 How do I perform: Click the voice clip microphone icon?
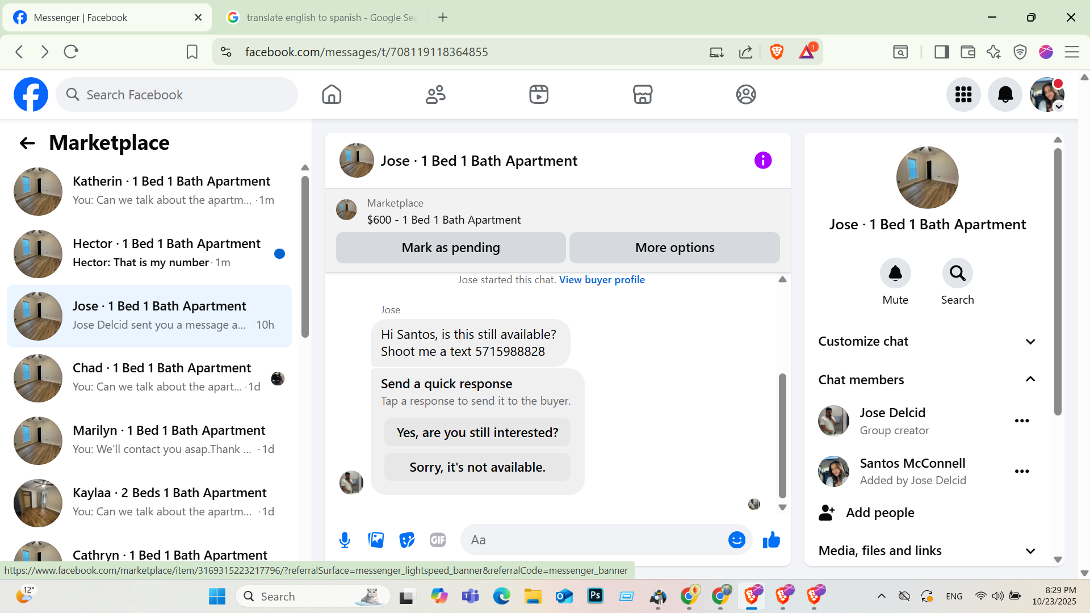pyautogui.click(x=345, y=540)
